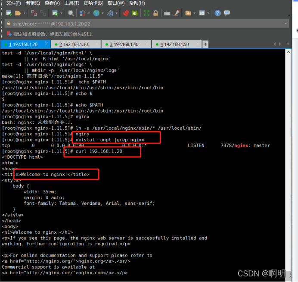Image resolution: width=298 pixels, height=282 pixels.
Task: Click the Open Session folder icon
Action: click(x=18, y=13)
